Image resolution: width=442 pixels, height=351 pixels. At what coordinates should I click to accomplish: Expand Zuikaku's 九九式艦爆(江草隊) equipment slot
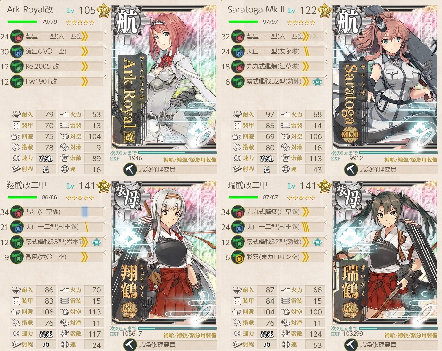tap(278, 212)
